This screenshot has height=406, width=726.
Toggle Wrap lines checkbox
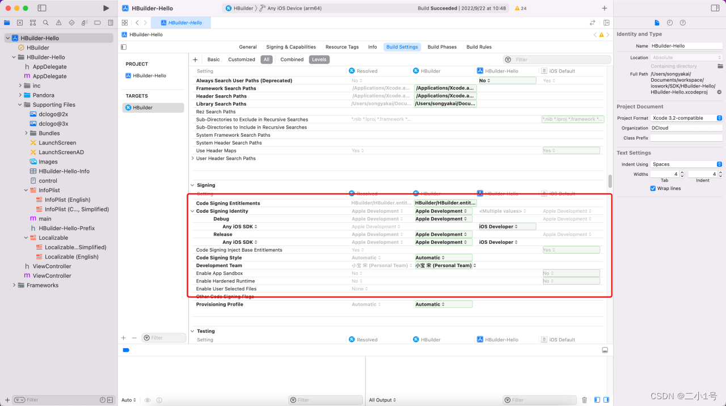point(653,188)
